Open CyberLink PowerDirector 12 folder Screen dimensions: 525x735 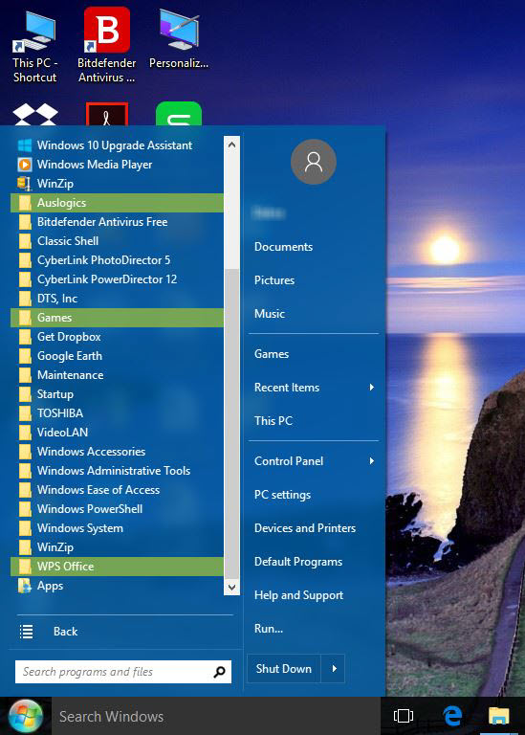click(117, 279)
